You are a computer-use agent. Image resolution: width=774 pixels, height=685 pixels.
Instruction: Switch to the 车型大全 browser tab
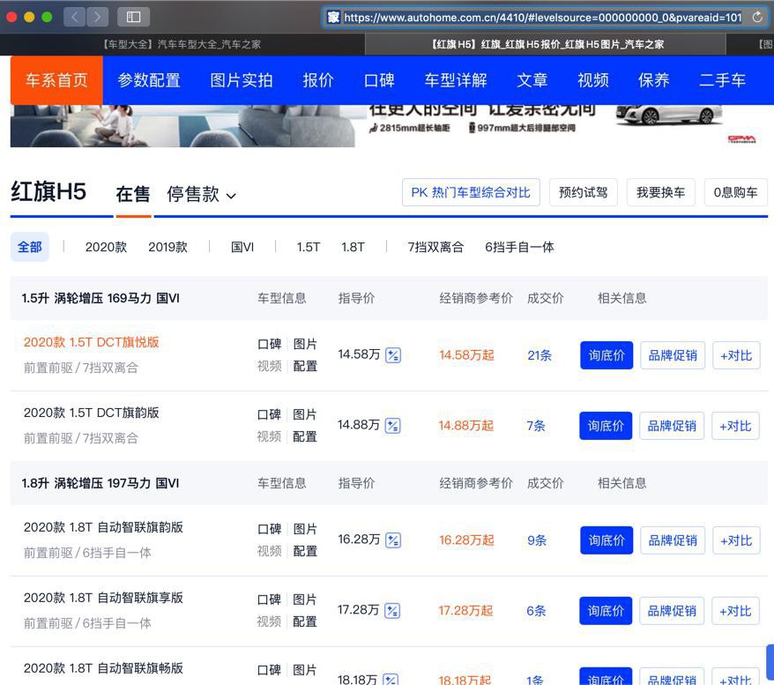pos(182,44)
